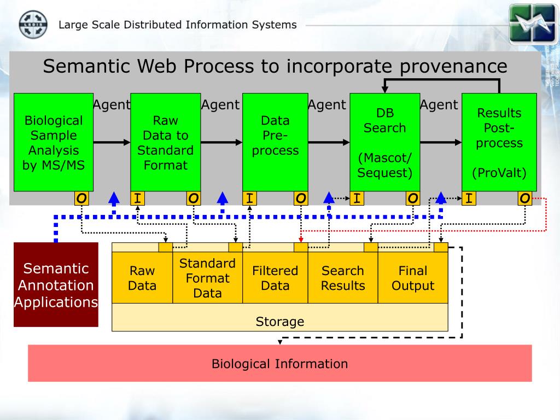Select the Raw Data storage cell
The width and height of the screenshot is (560, 420).
click(x=142, y=278)
